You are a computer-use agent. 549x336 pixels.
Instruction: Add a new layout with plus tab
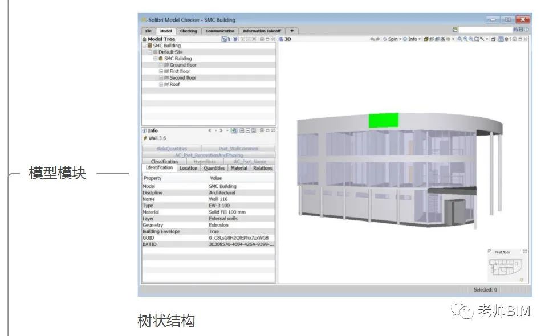(292, 31)
